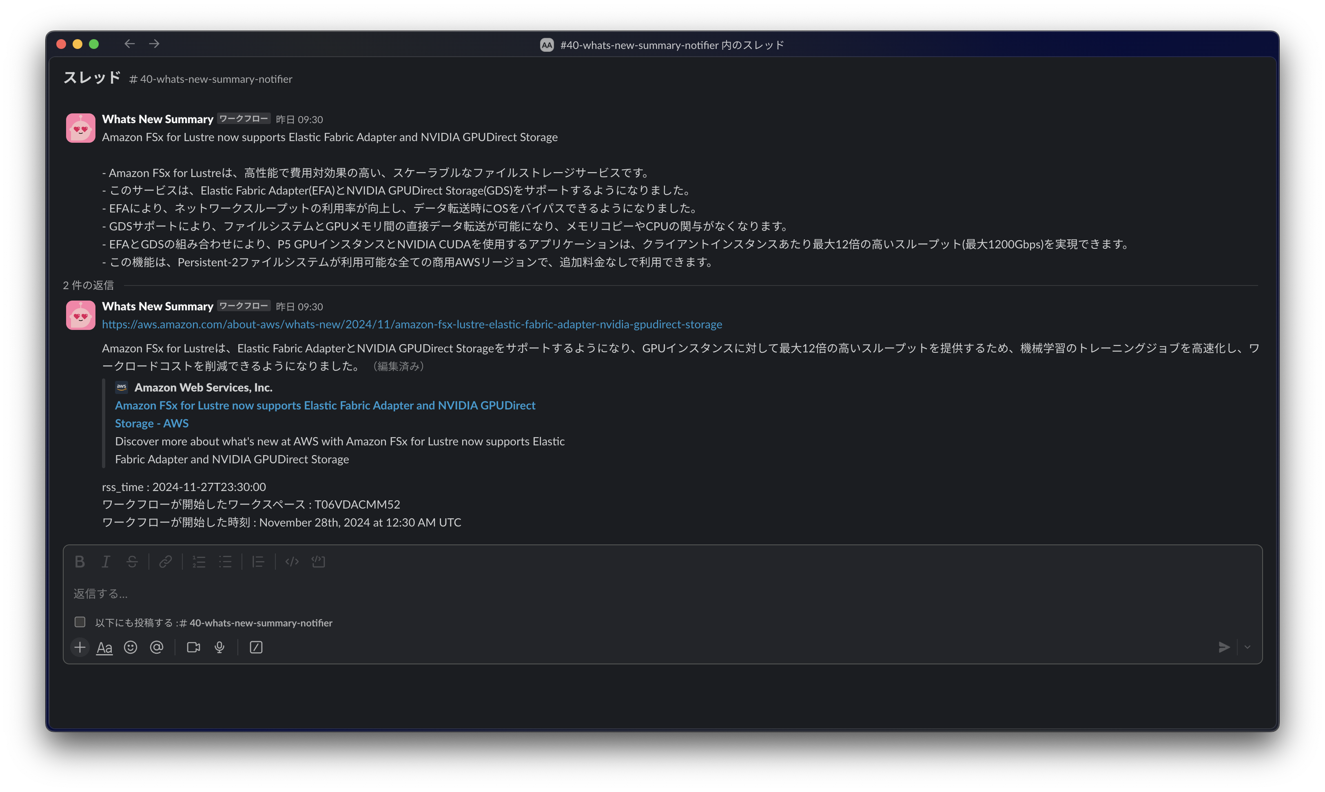Open the send options dropdown arrow
This screenshot has height=792, width=1325.
(x=1247, y=647)
